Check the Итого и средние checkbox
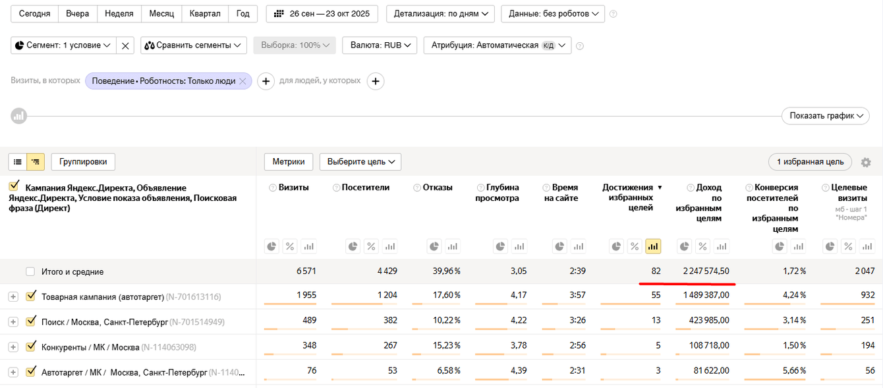 30,271
